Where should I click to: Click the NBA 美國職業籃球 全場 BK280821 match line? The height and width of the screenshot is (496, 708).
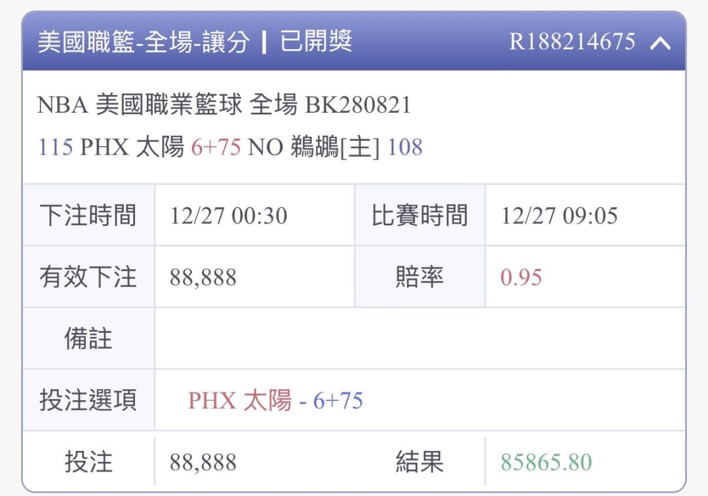coord(224,105)
